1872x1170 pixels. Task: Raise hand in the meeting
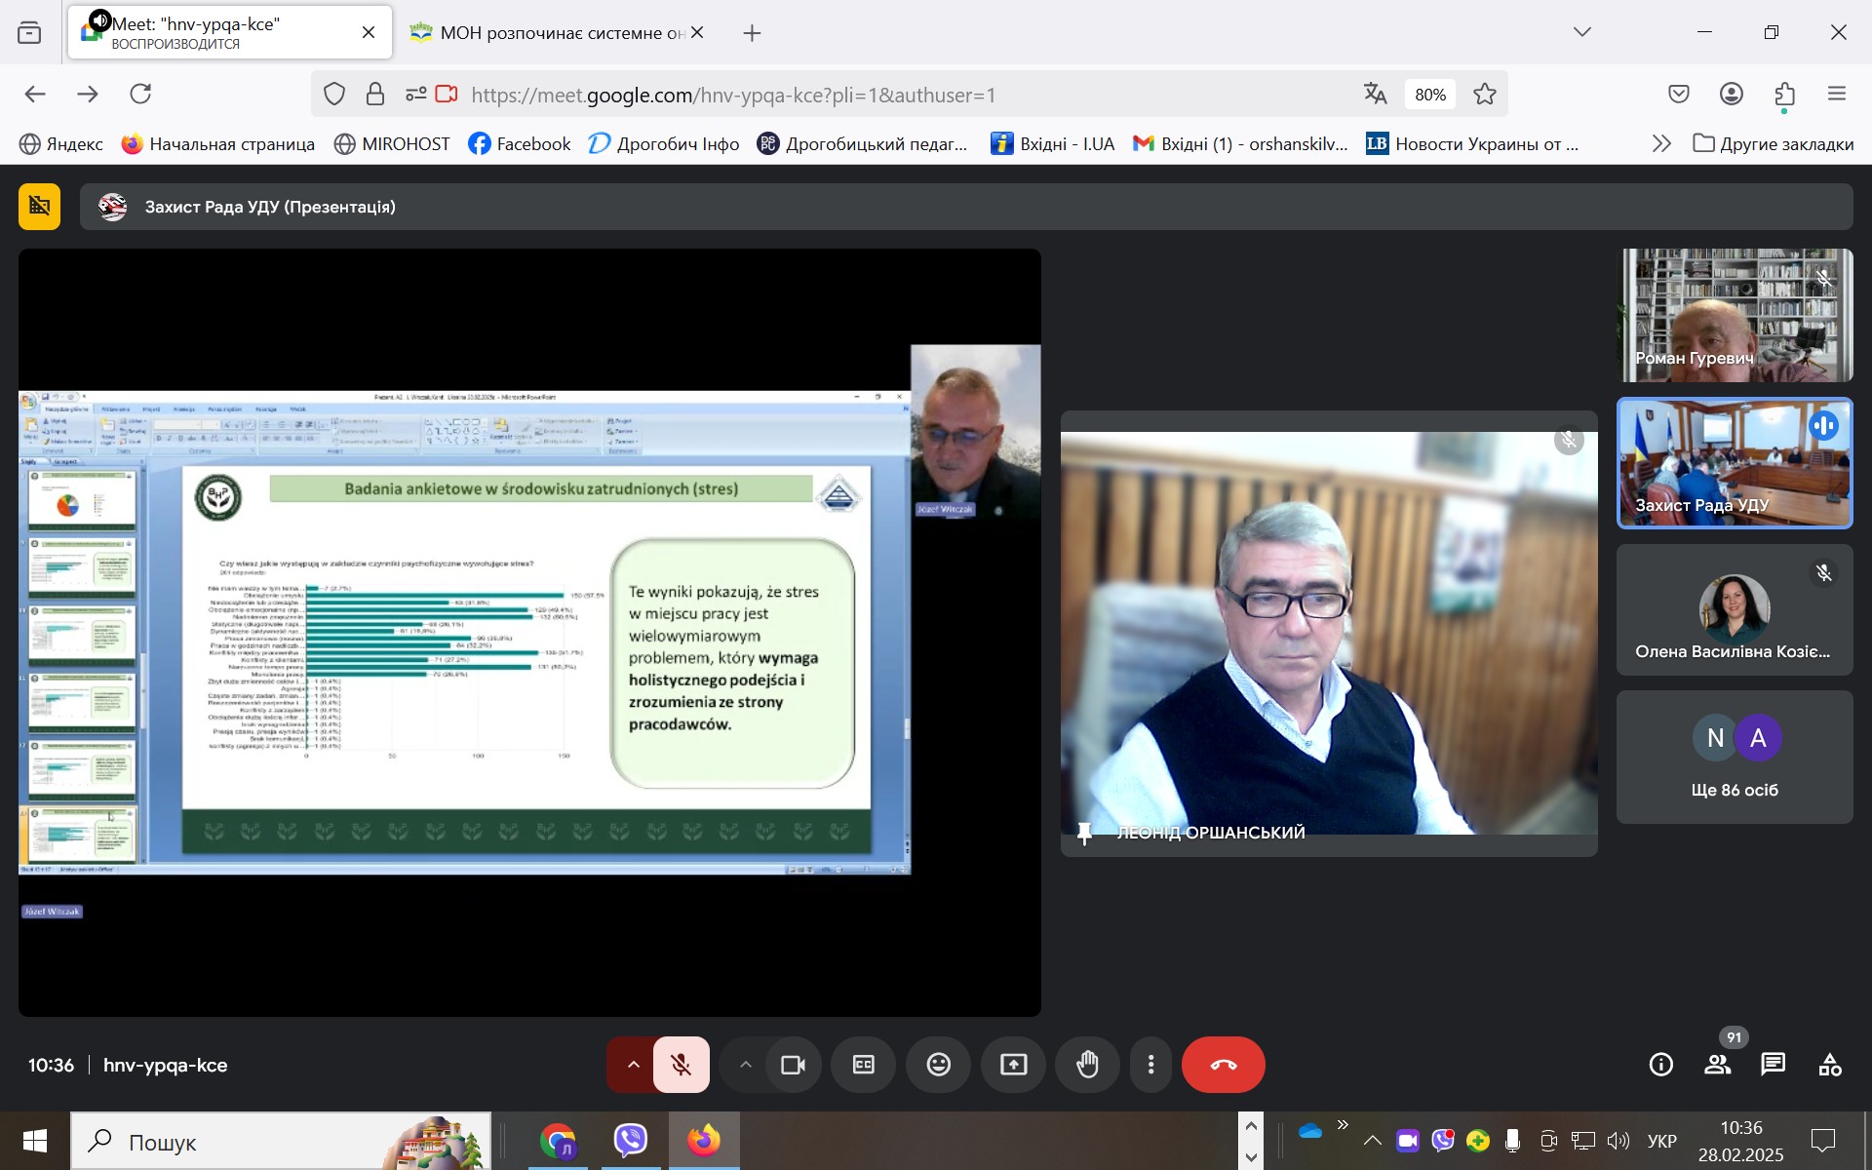click(1088, 1065)
